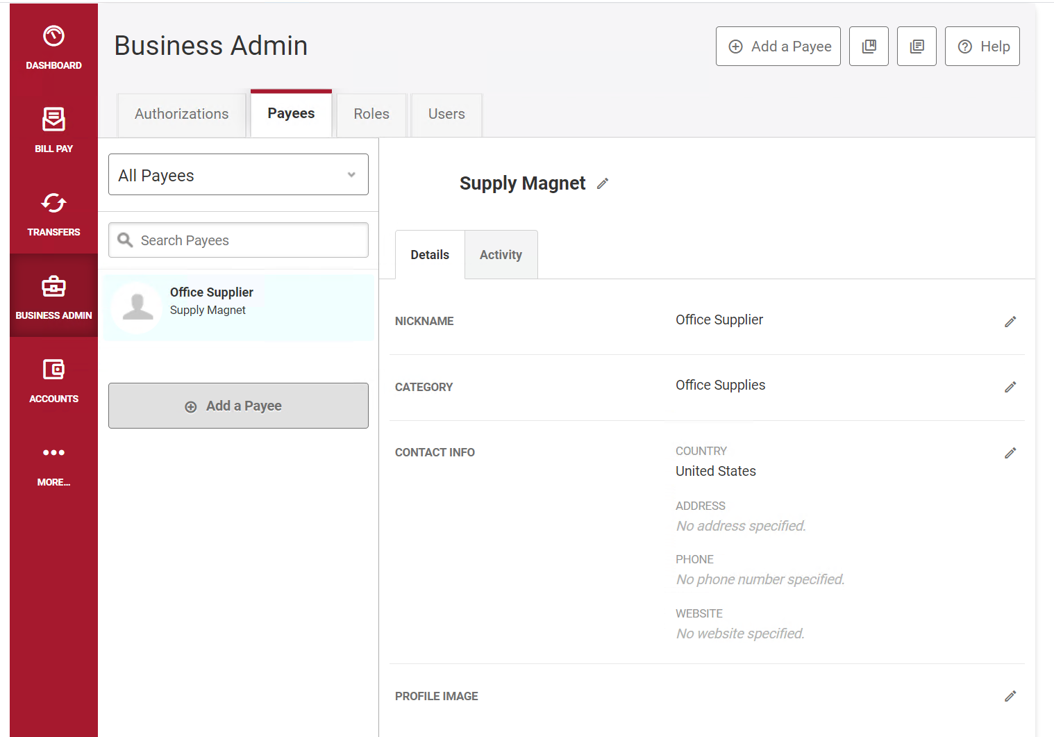The image size is (1054, 737).
Task: Switch to the Authorizations tab
Action: click(x=181, y=115)
